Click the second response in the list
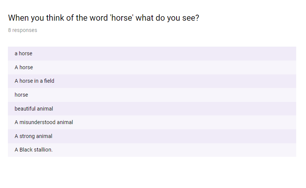Image resolution: width=306 pixels, height=188 pixels. point(24,67)
